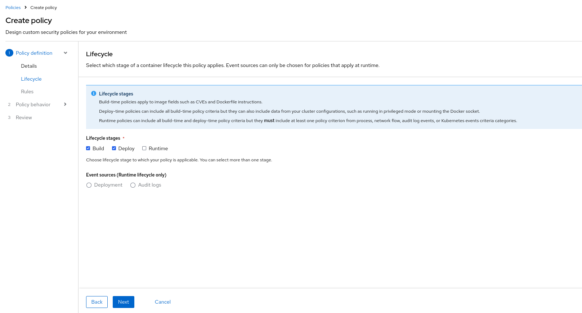Viewport: 582px width, 313px height.
Task: Open the Policy behavior wizard step
Action: tap(33, 104)
